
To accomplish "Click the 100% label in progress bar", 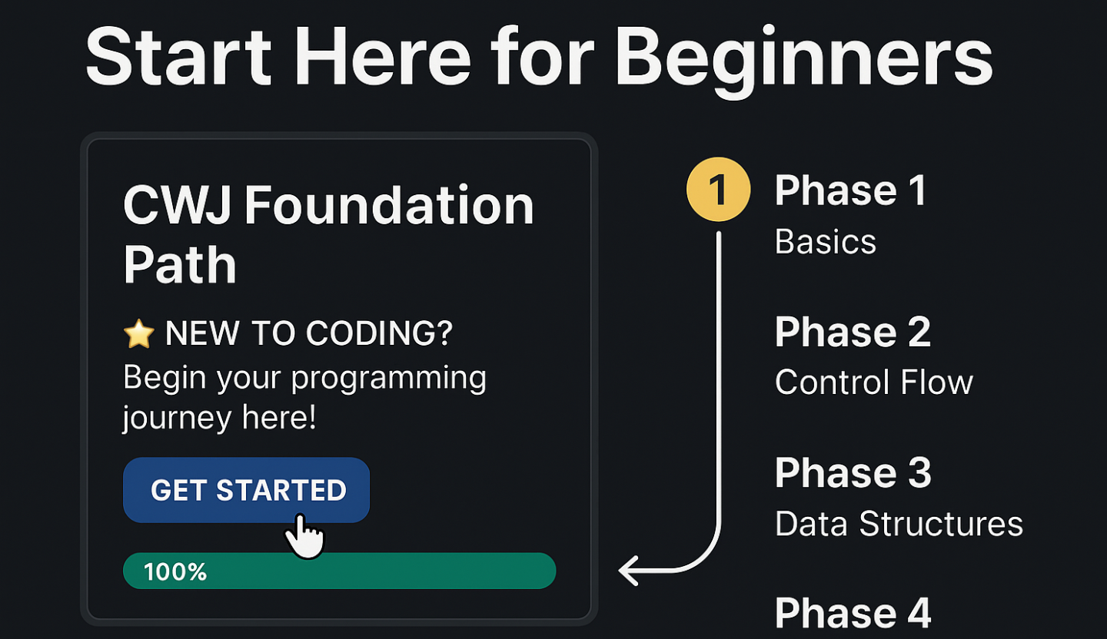I will coord(175,571).
